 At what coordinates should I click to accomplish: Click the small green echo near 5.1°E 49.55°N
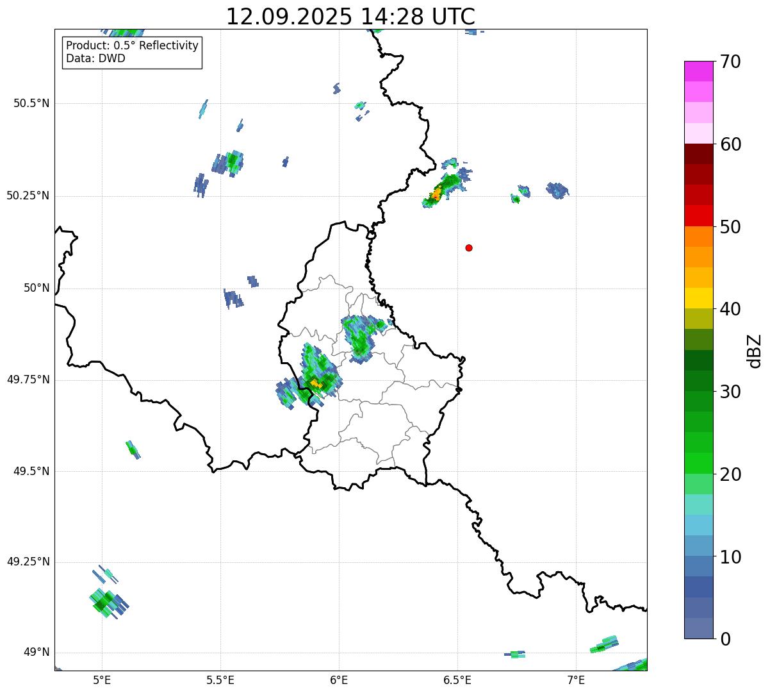point(133,449)
